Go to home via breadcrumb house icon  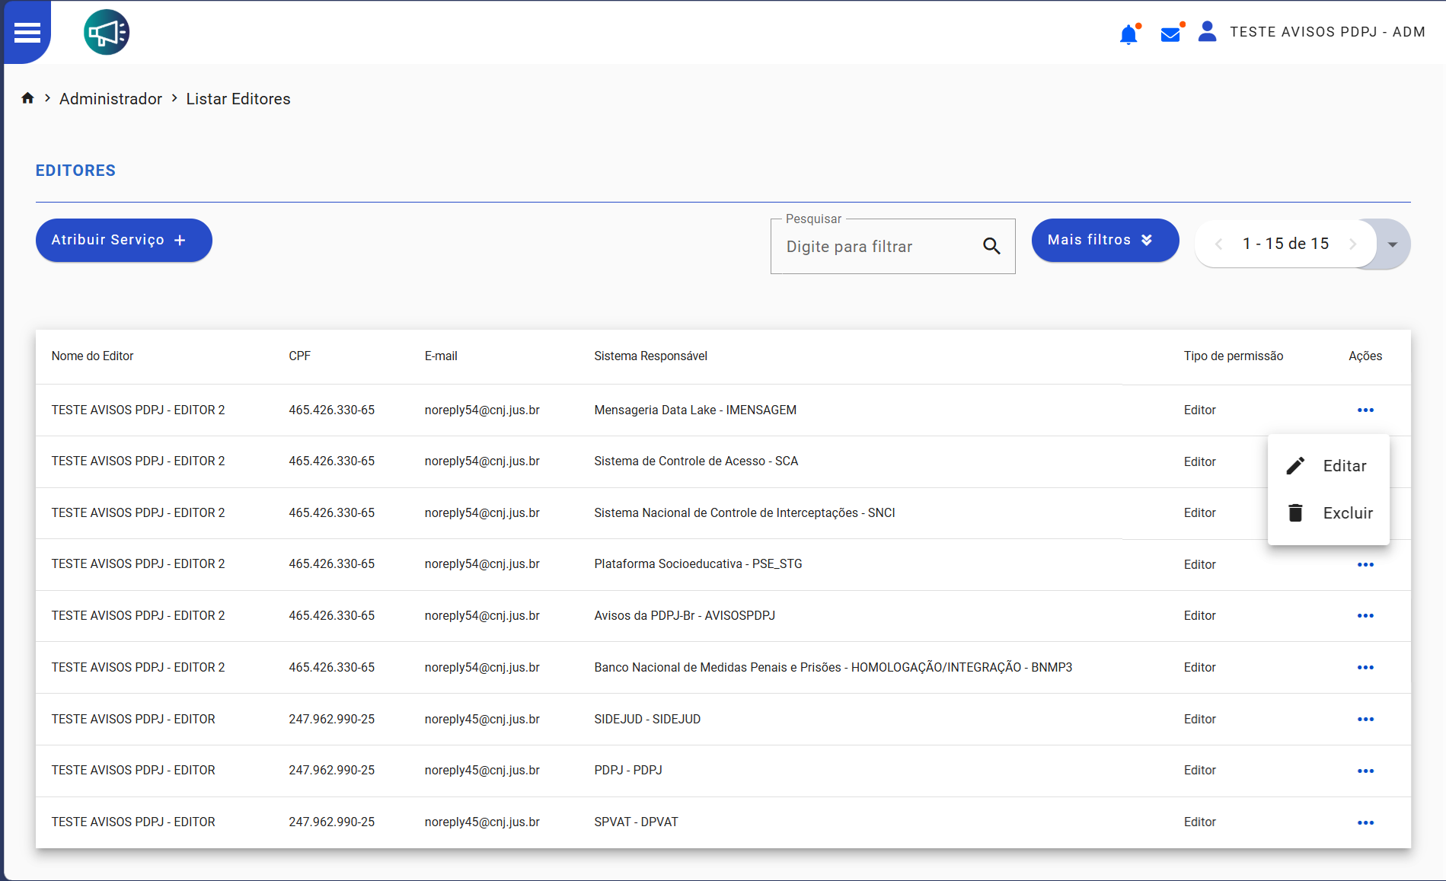click(28, 98)
